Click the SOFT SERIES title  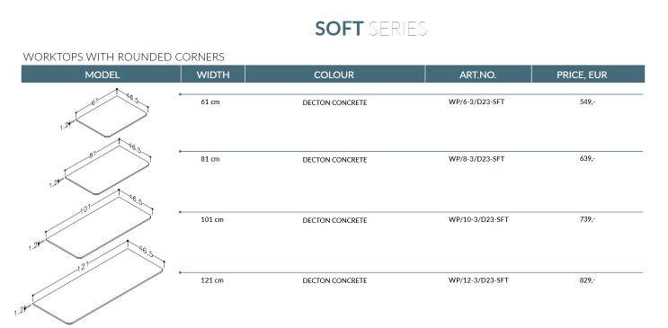tap(370, 29)
